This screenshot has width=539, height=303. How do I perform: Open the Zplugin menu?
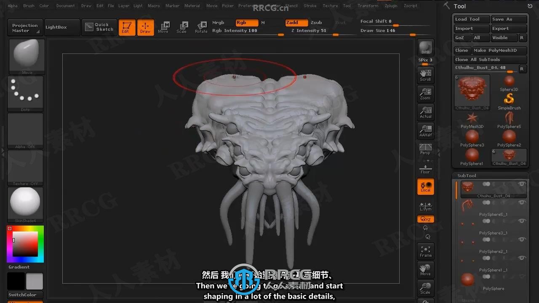391,6
